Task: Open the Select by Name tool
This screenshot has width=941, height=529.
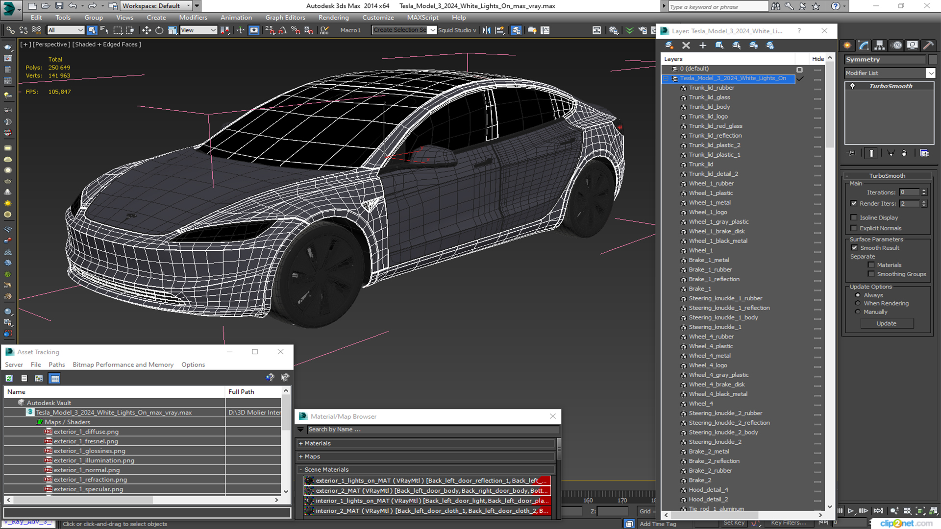Action: tap(104, 30)
